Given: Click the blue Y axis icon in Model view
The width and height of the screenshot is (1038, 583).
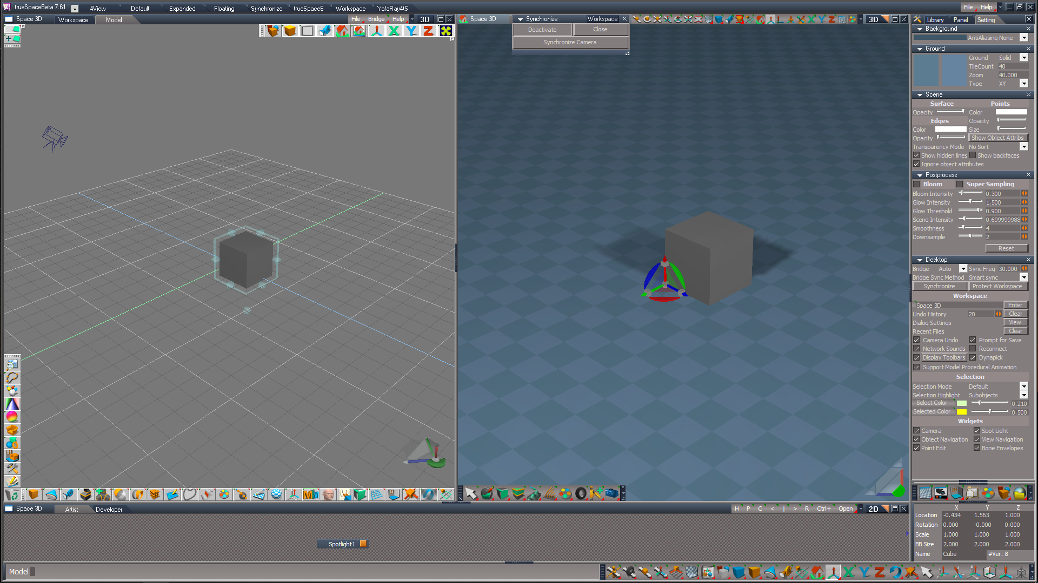Looking at the screenshot, I should (x=411, y=31).
